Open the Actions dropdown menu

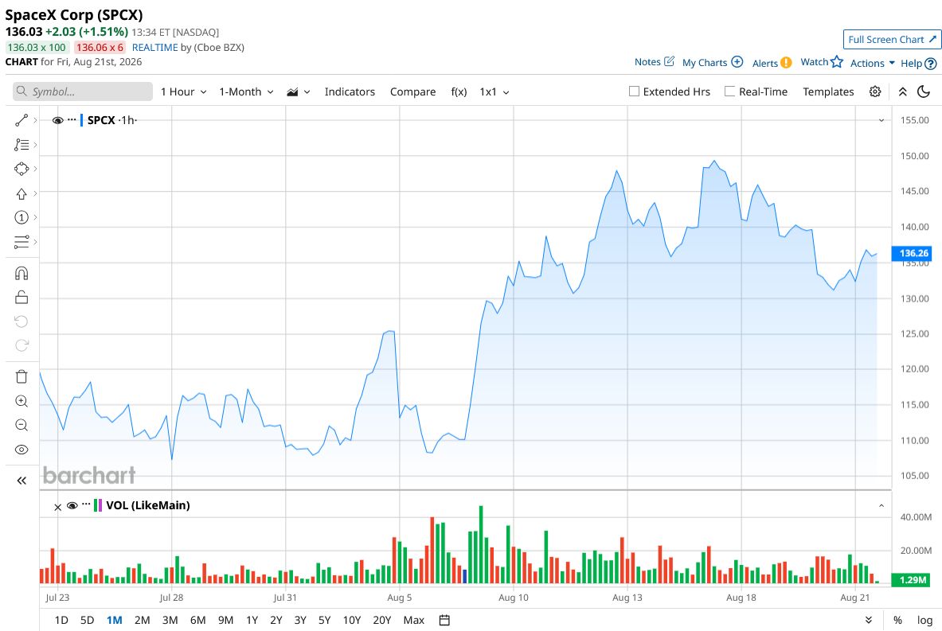pyautogui.click(x=872, y=63)
